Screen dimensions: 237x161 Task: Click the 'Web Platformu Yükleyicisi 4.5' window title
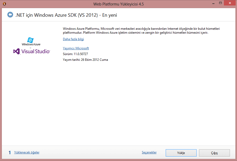(x=118, y=4)
